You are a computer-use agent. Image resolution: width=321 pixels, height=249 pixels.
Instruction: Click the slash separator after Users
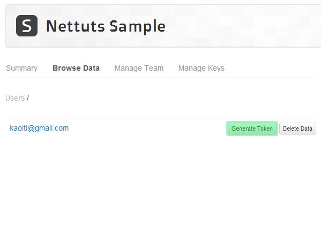28,98
